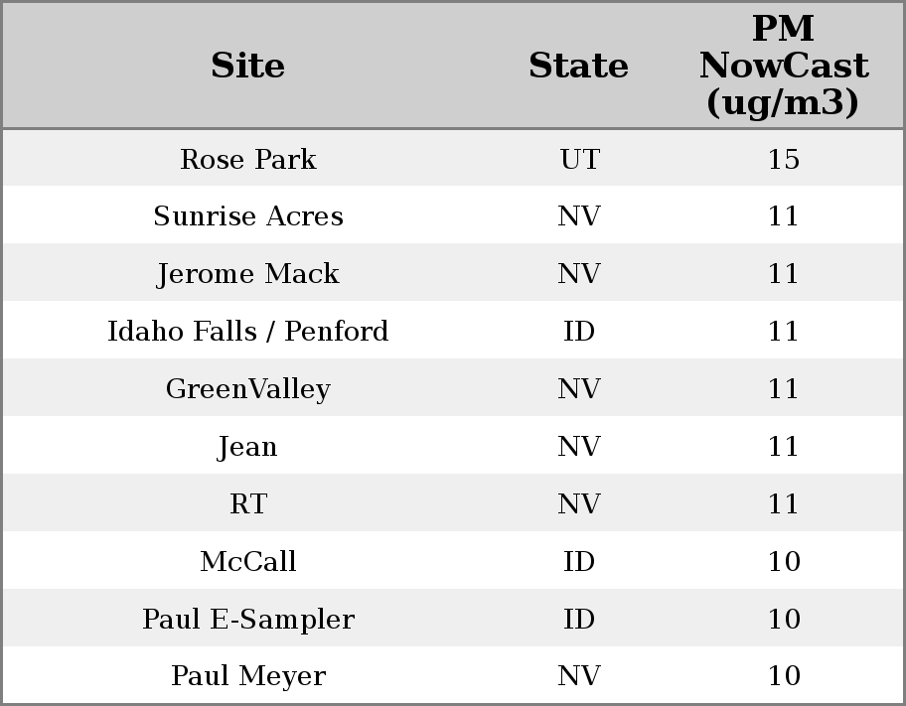This screenshot has height=706, width=906.
Task: Select the Sunrise Acres site name
Action: 248,216
